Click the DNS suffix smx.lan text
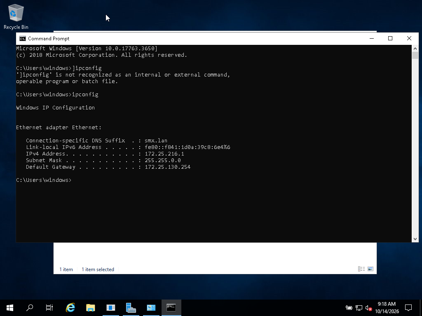Screen dimensions: 422x316 coord(156,141)
